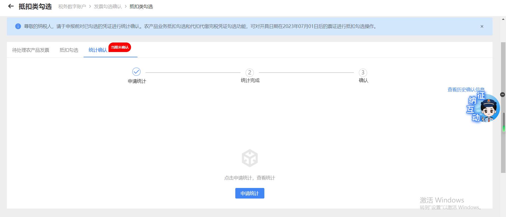
Task: Open the 抵扣勾选 tab
Action: click(69, 50)
